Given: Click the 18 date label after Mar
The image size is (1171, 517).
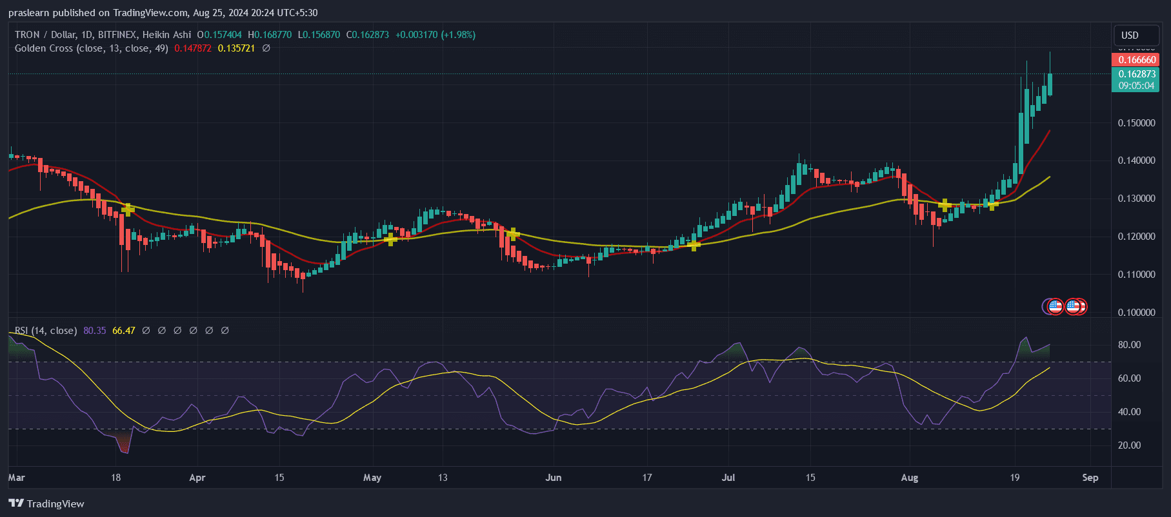Looking at the screenshot, I should (116, 478).
